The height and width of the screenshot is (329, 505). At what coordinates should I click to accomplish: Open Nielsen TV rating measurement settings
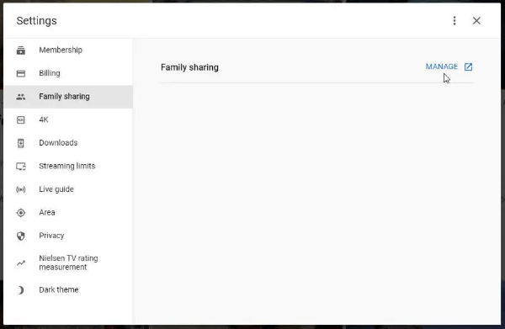(68, 263)
